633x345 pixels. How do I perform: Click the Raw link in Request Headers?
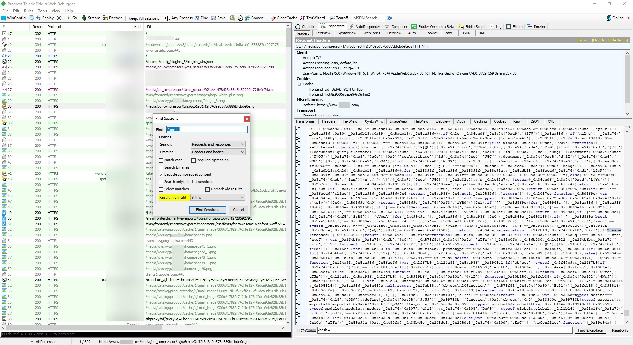tap(582, 40)
